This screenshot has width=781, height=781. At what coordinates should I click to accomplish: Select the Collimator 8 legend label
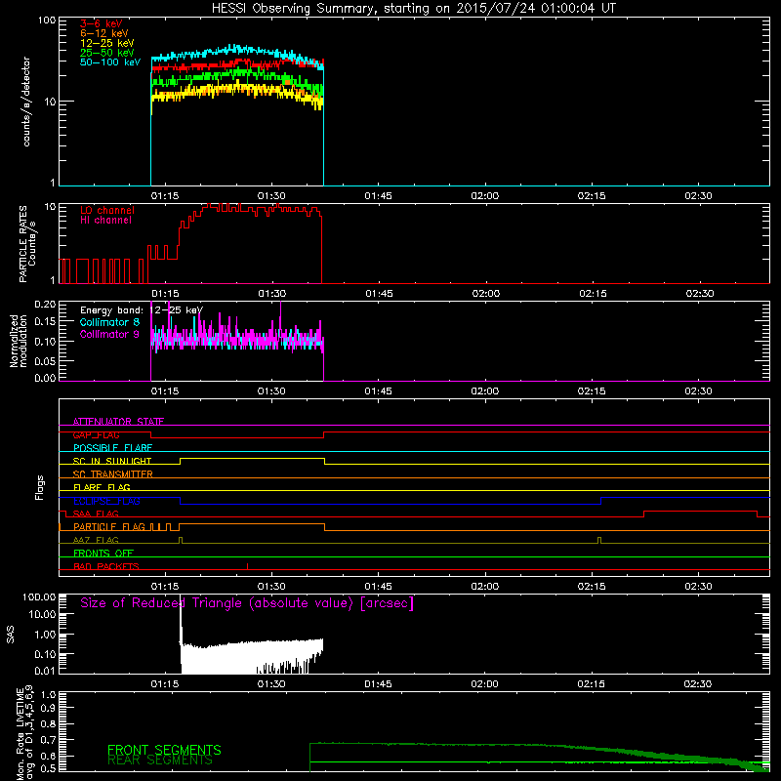[x=109, y=322]
